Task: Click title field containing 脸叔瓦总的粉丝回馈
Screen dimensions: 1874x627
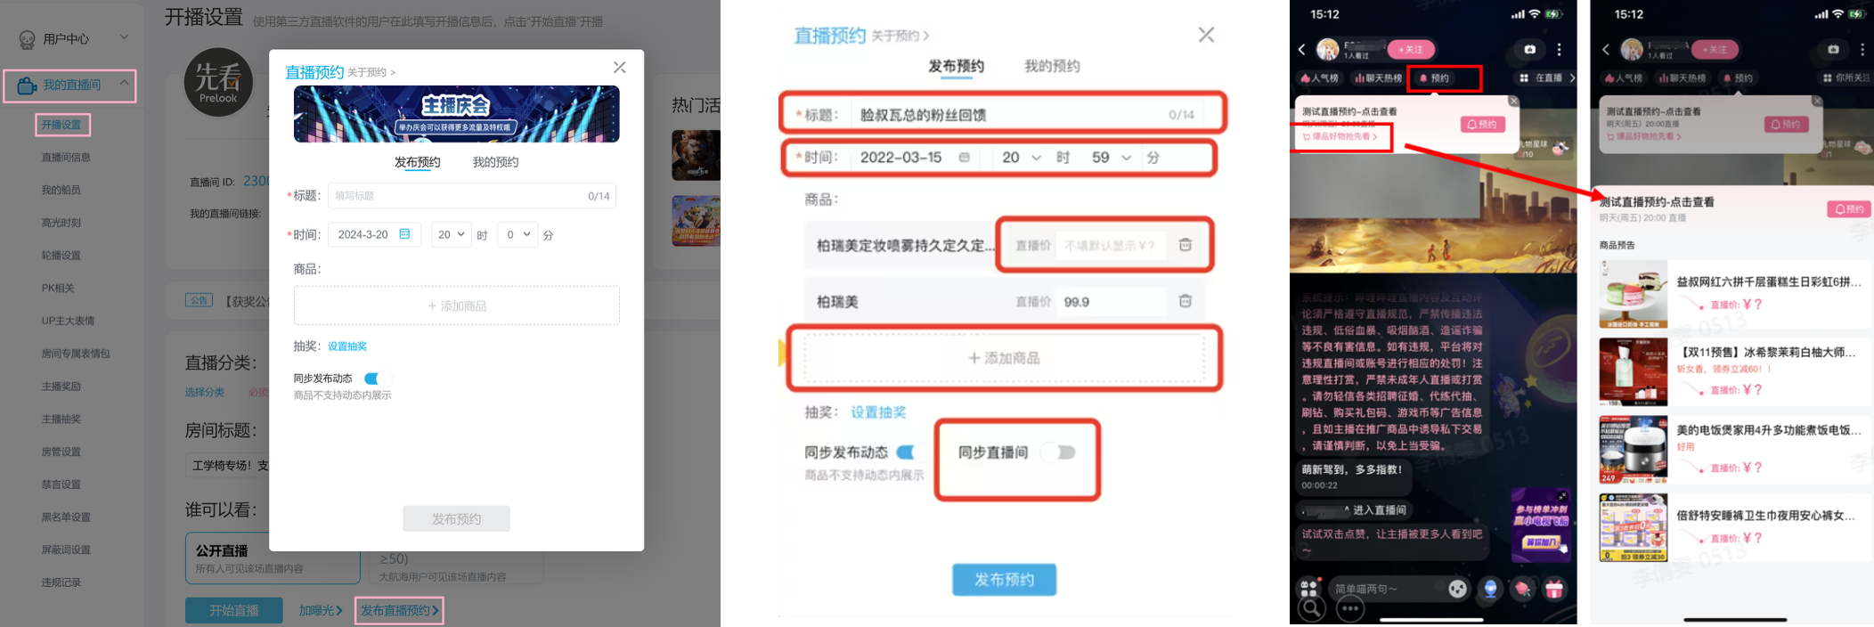Action: coord(1006,115)
